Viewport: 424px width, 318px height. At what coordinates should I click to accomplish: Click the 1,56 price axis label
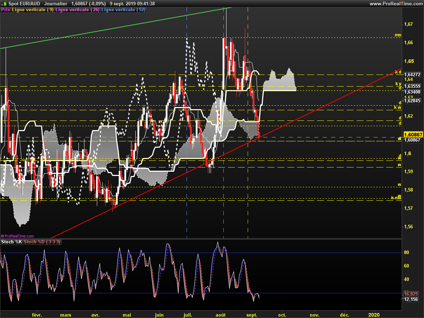(408, 226)
